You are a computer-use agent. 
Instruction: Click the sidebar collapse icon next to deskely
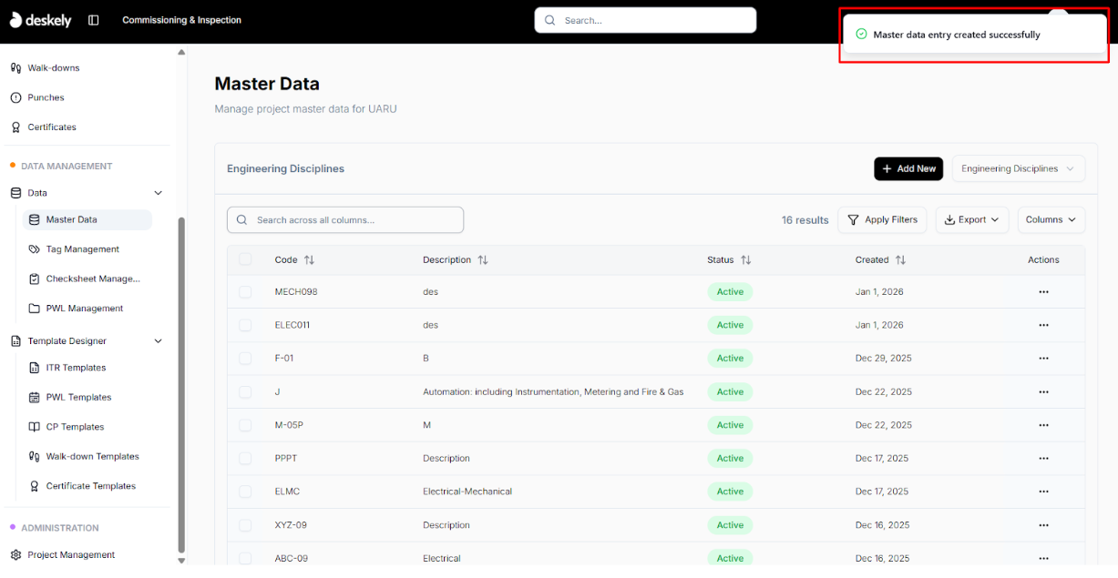[x=93, y=20]
